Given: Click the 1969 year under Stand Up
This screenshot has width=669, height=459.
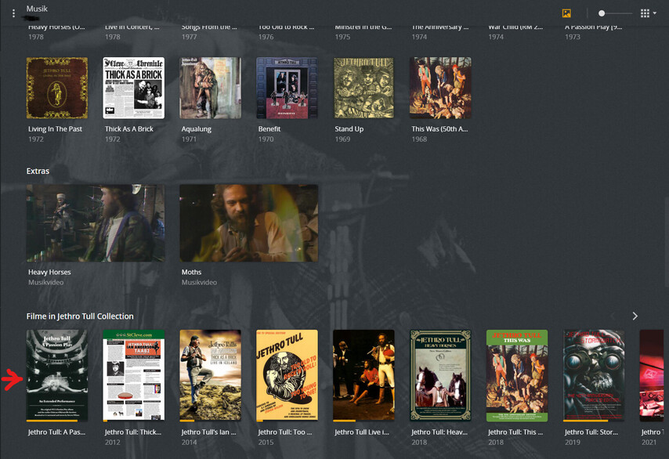Looking at the screenshot, I should point(342,139).
